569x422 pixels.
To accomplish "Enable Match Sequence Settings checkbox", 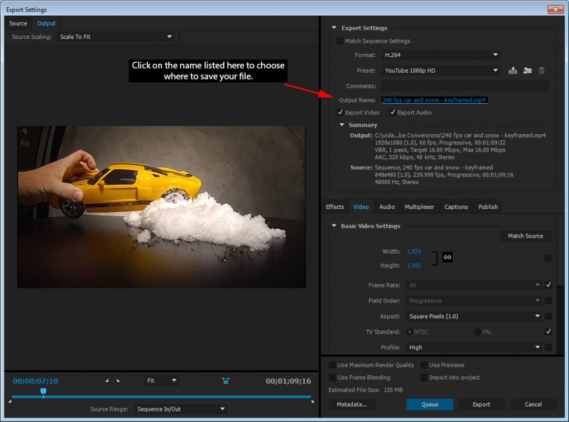I will pos(340,41).
